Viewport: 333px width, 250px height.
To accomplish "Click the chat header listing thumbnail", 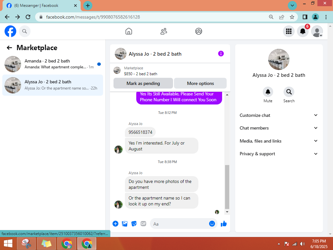I will [121, 54].
